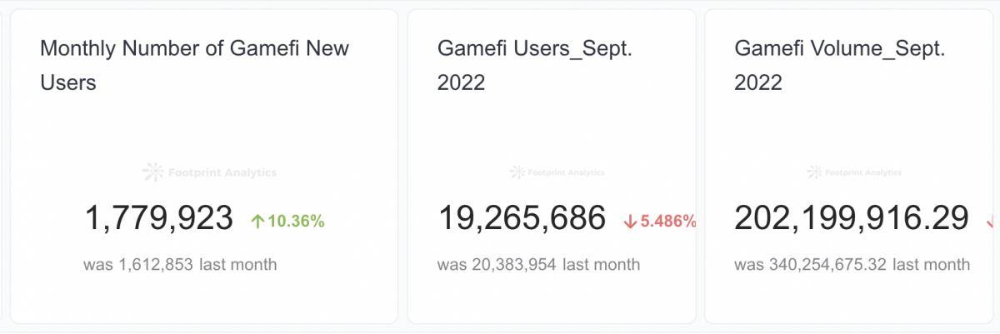
Task: Open the Gamefi Volume_Sept. 2022 card title
Action: [x=840, y=65]
